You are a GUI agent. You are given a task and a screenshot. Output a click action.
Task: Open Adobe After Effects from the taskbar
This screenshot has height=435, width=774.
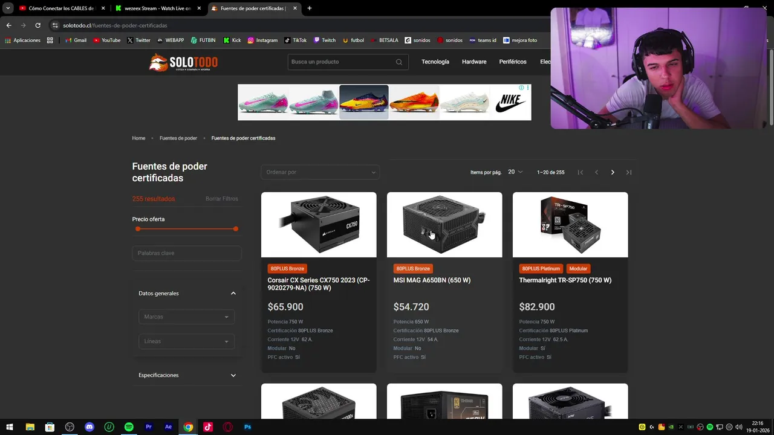click(x=168, y=427)
